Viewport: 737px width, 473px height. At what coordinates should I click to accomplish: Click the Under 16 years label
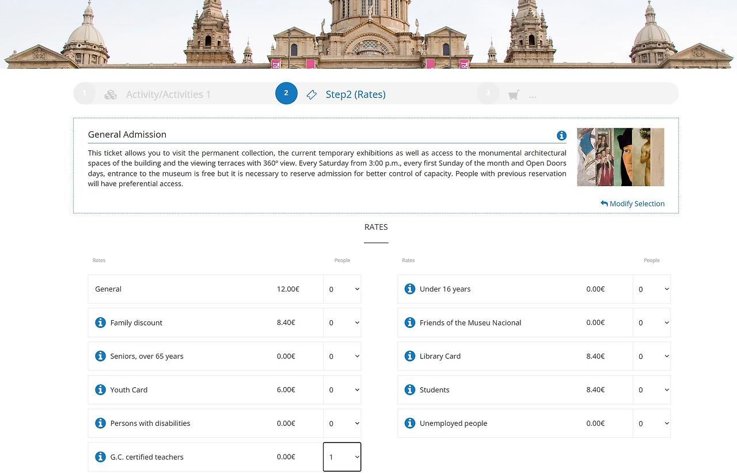[x=445, y=289]
